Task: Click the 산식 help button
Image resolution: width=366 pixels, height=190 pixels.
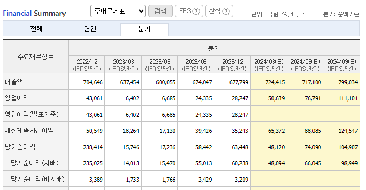Action: (219, 11)
